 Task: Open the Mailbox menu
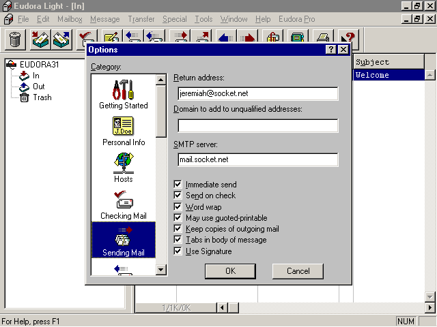tap(70, 19)
